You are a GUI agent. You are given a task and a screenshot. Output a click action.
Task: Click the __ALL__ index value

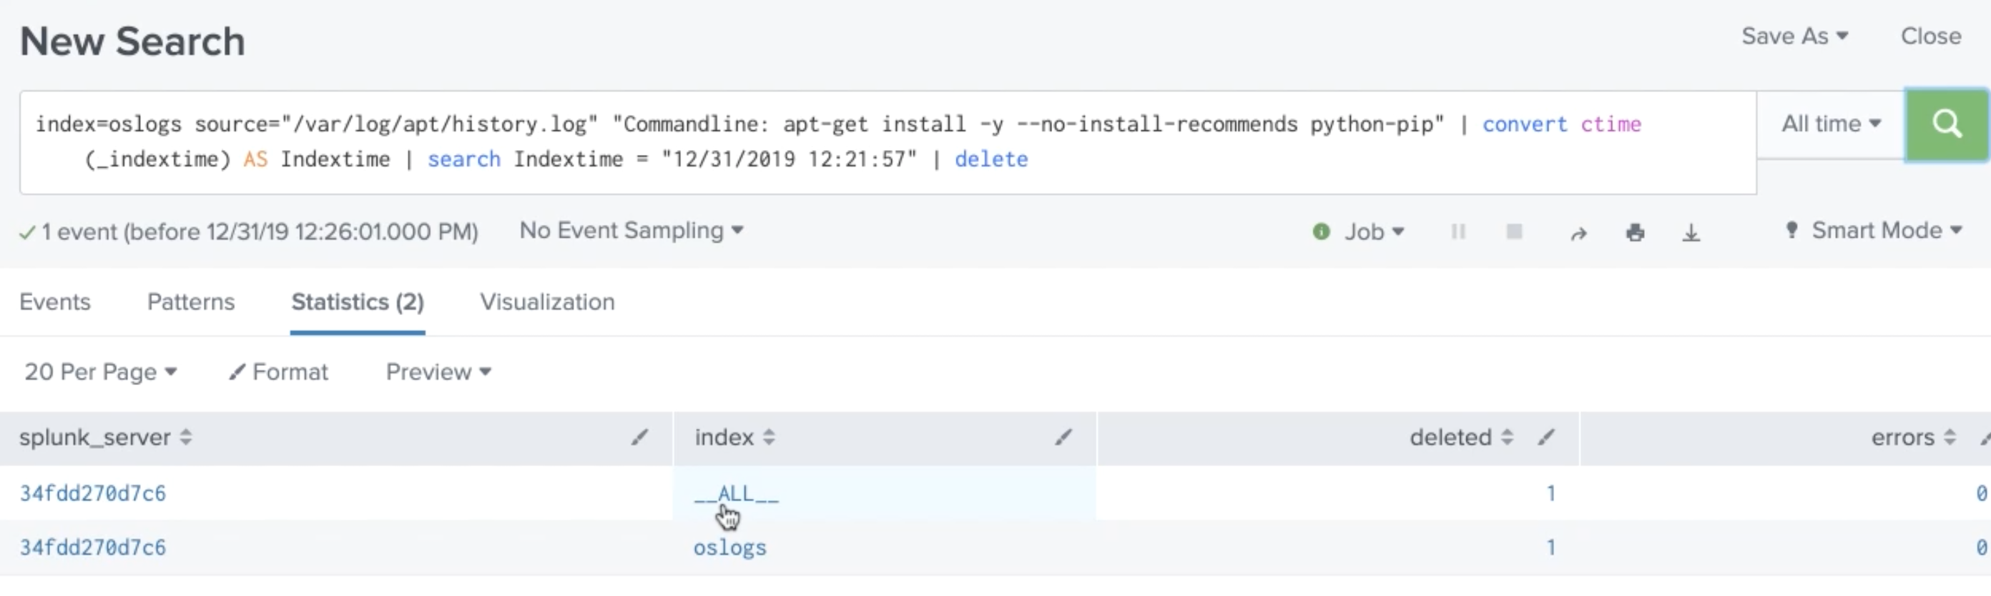736,493
